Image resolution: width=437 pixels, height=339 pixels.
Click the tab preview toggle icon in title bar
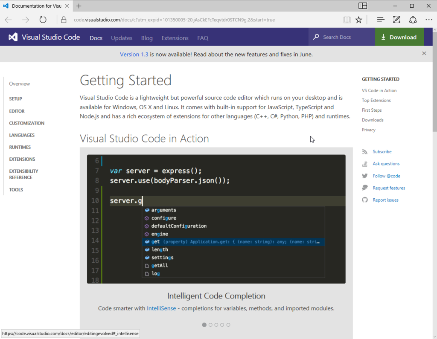(x=363, y=6)
